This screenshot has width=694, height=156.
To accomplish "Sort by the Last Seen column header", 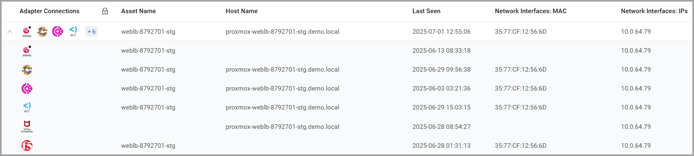I will [x=427, y=11].
